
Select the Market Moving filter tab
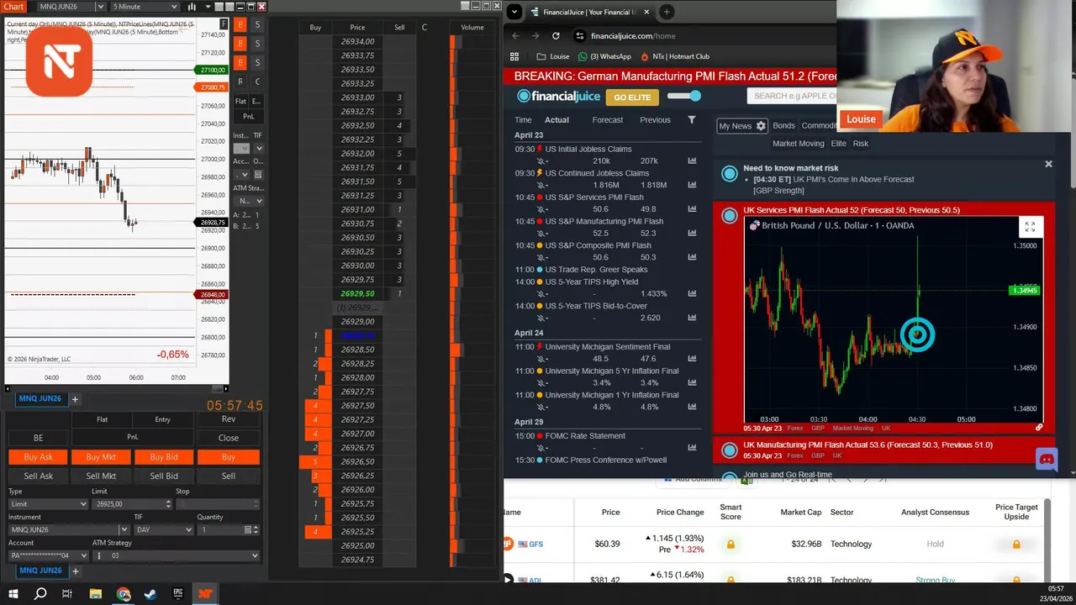[799, 144]
